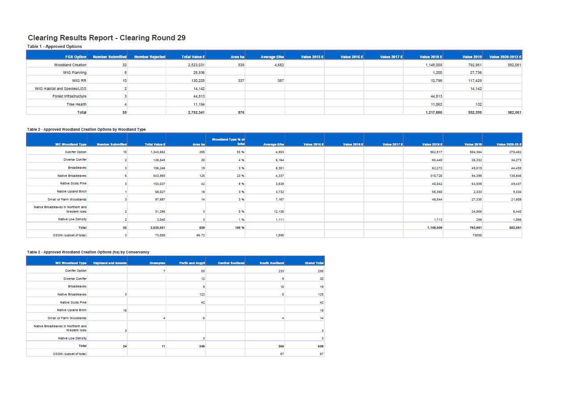Image resolution: width=569 pixels, height=398 pixels.
Task: Select the 'Value 2020-2013 £' header in Table 1
Action: [505, 57]
